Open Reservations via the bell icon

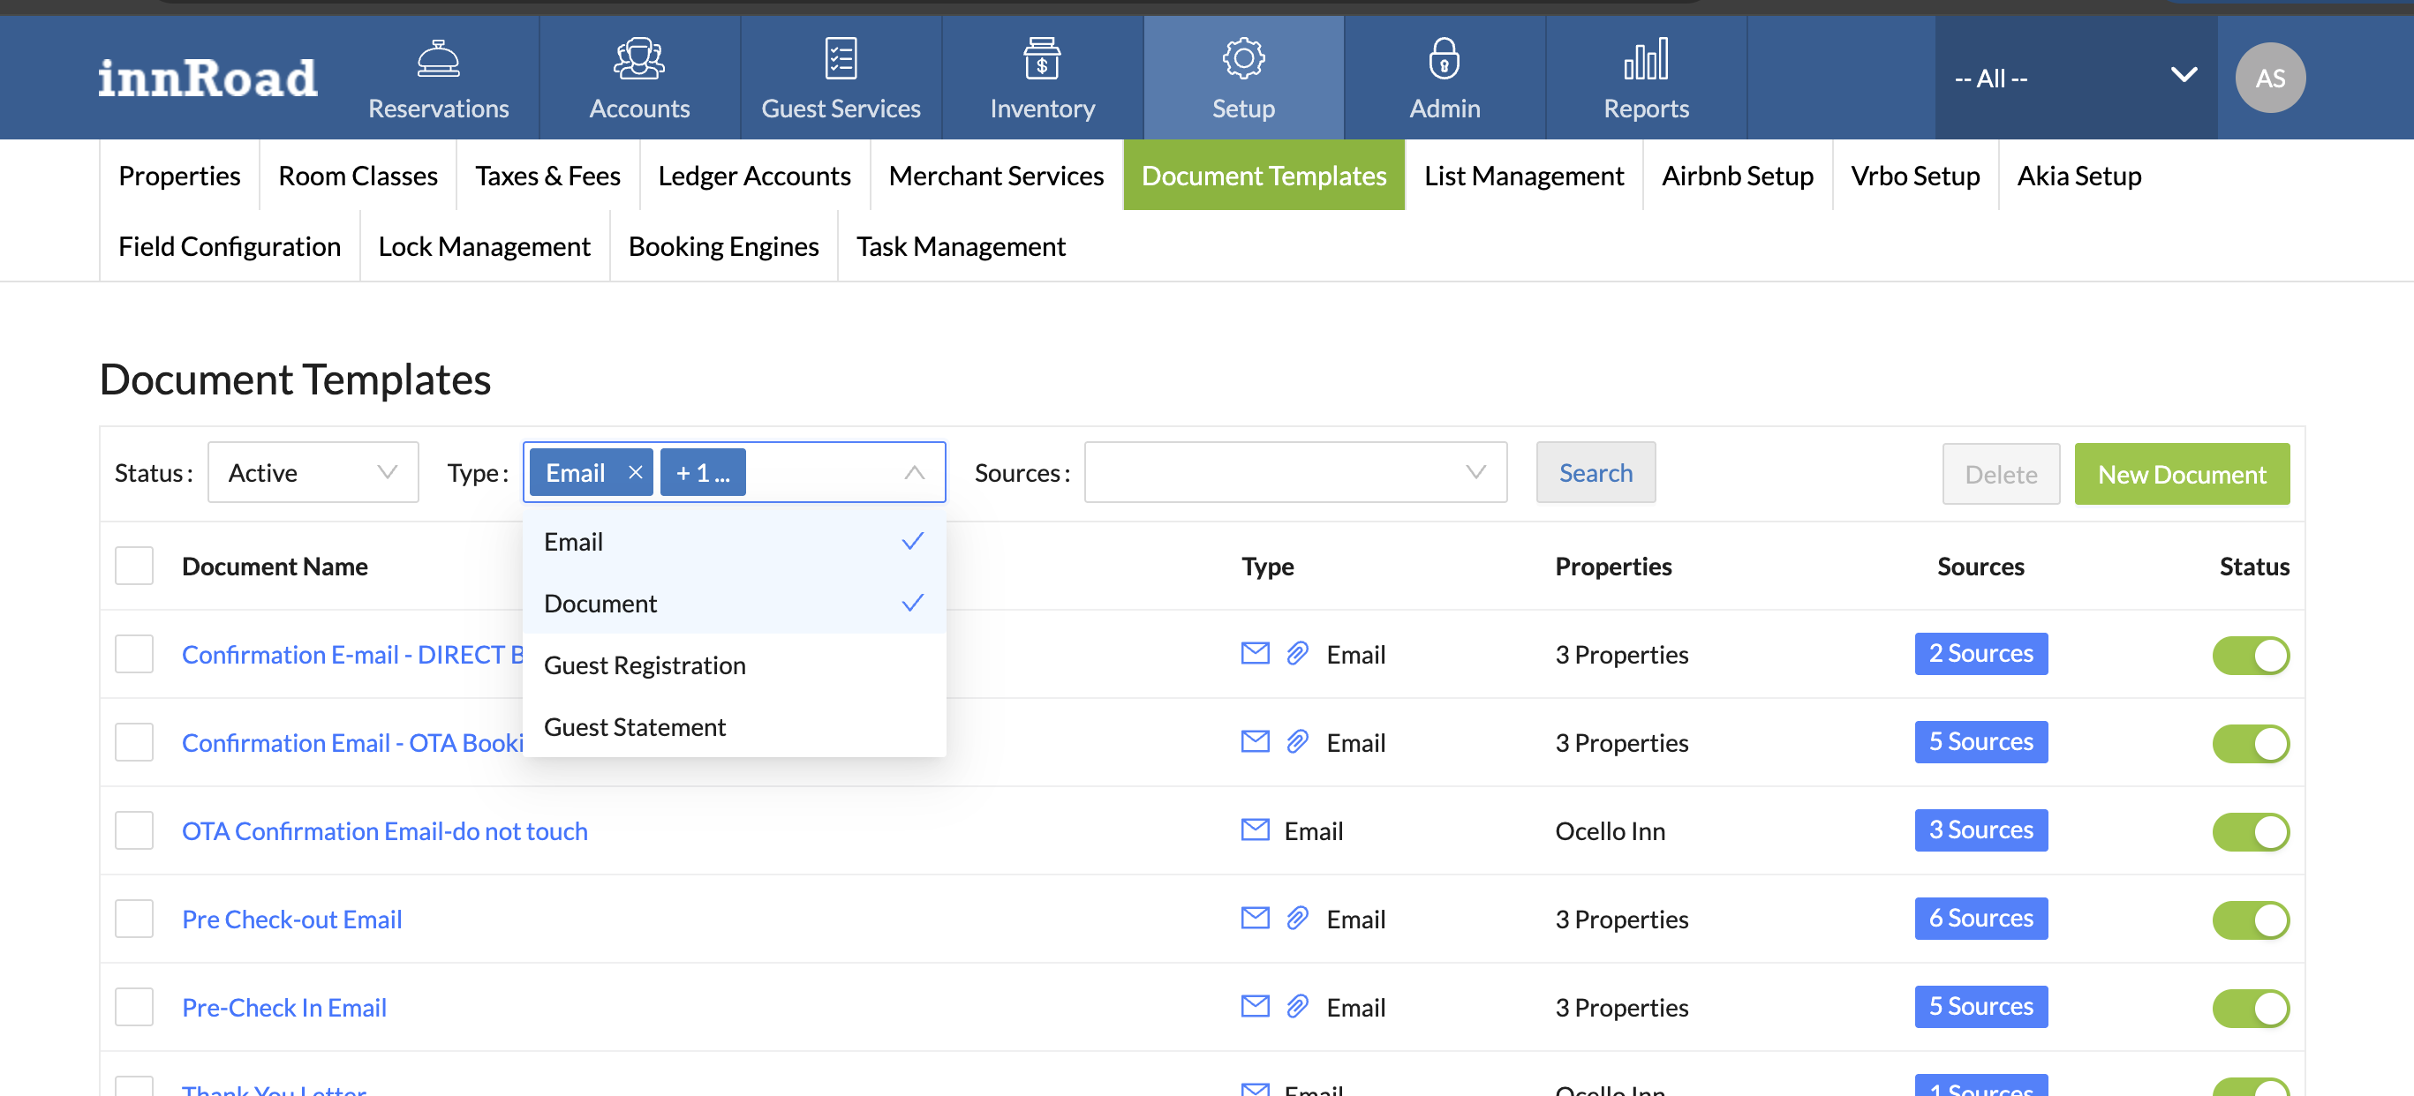438,59
